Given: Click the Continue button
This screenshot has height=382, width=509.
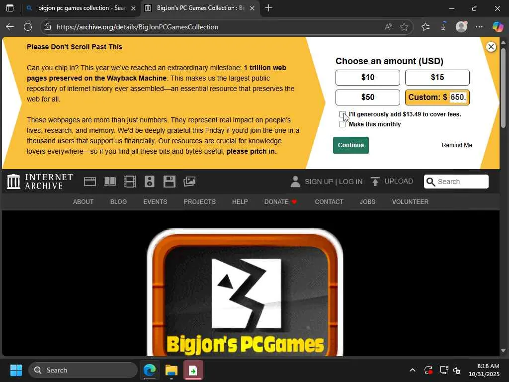Looking at the screenshot, I should (x=350, y=145).
